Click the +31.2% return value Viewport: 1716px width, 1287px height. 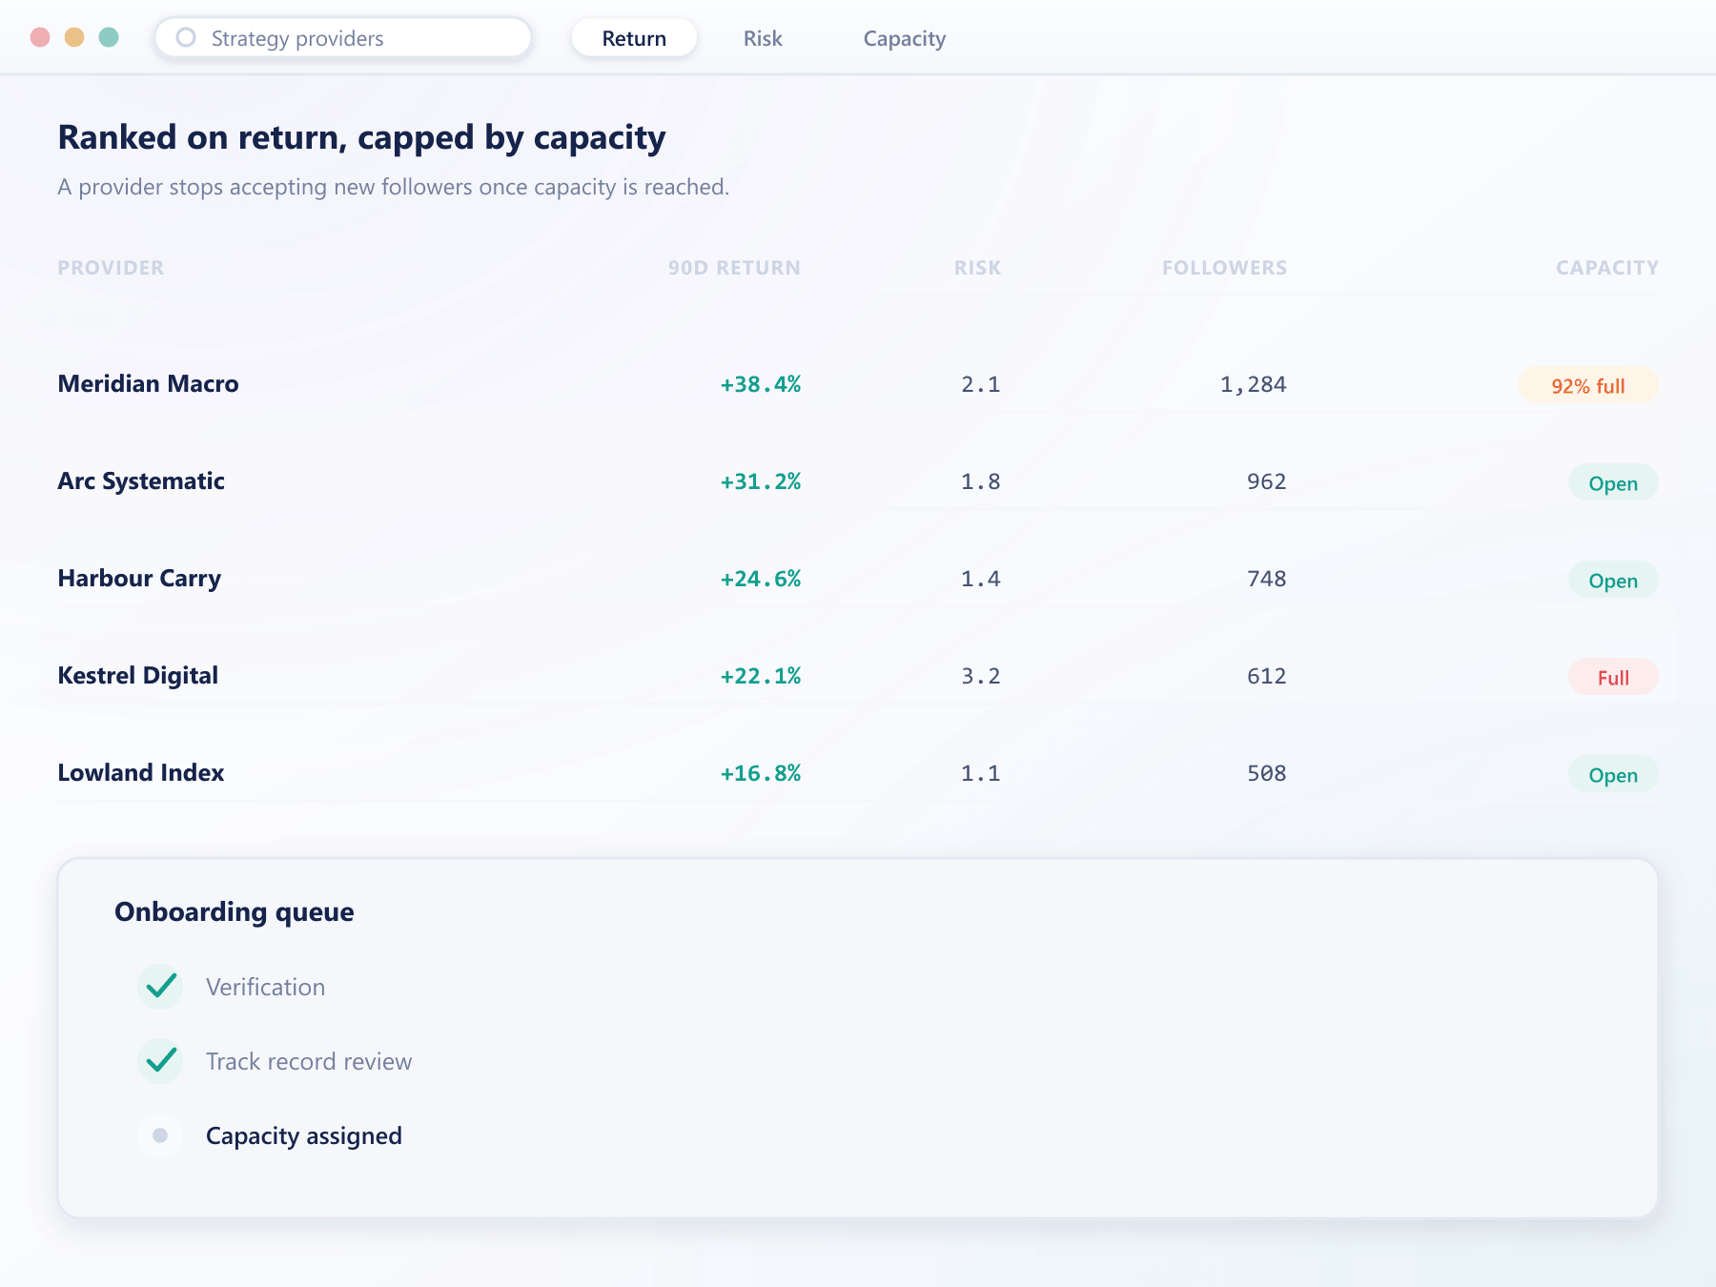click(760, 481)
